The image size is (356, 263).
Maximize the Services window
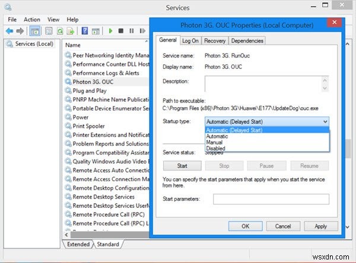325,5
